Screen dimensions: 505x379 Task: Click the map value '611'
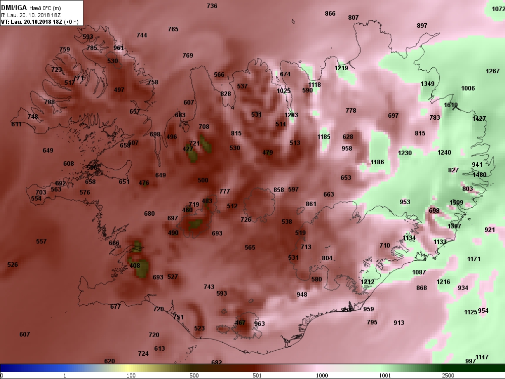pos(17,124)
